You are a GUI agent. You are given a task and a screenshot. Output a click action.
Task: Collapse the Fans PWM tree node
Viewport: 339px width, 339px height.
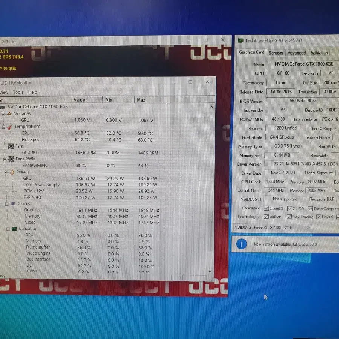point(5,160)
